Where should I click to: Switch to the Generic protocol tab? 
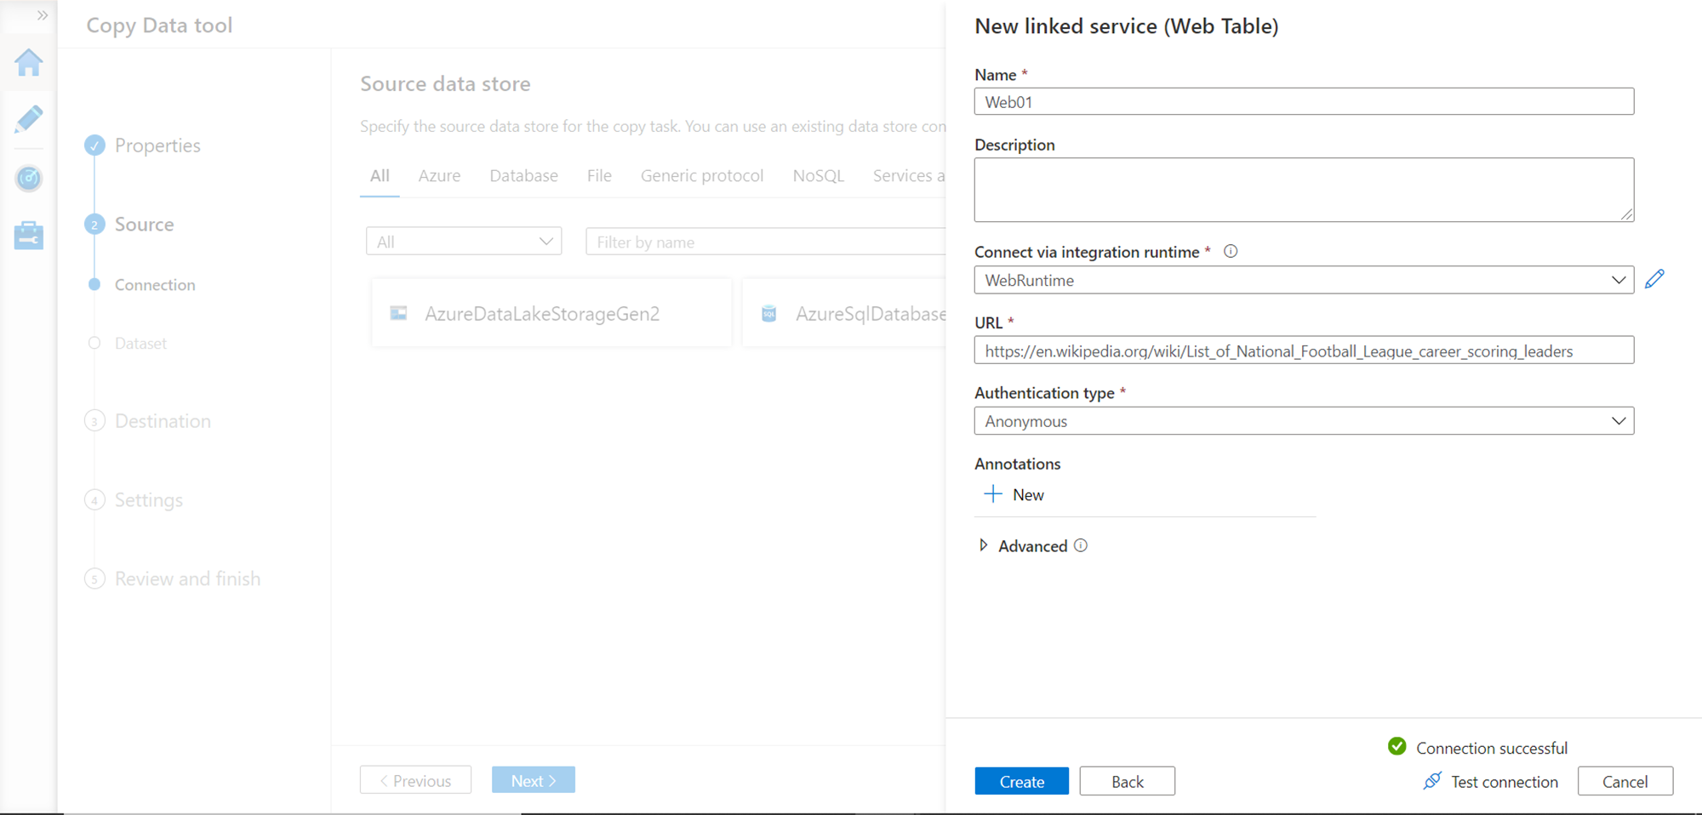701,175
